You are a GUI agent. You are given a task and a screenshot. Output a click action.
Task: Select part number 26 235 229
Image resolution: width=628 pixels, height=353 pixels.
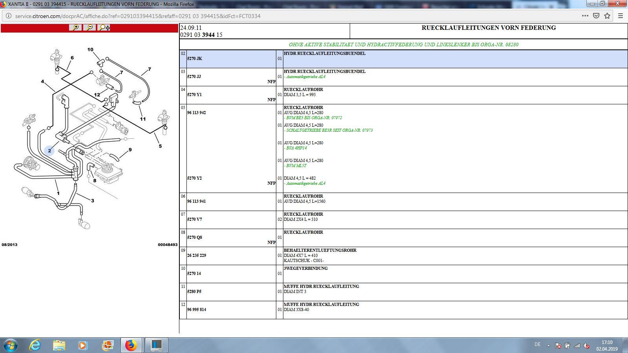click(197, 255)
